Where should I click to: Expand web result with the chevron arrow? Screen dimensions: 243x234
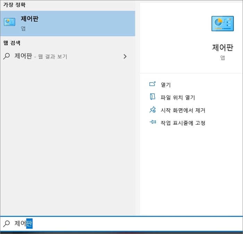(x=125, y=56)
